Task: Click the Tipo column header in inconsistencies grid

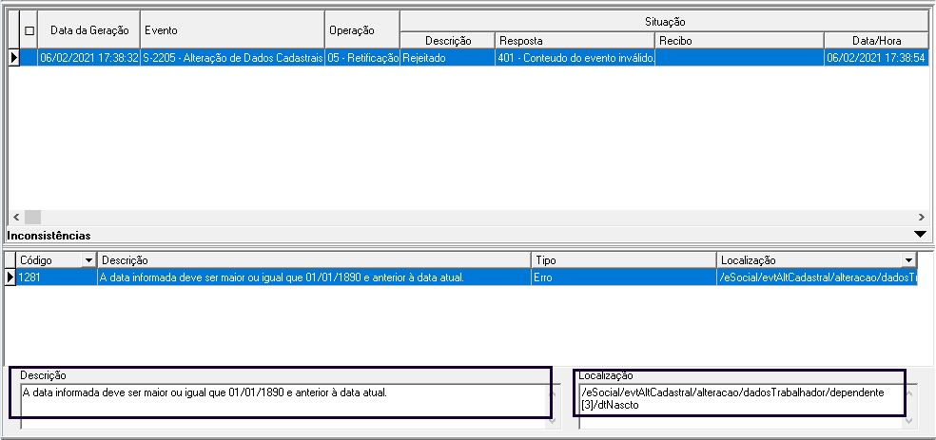Action: click(x=623, y=260)
